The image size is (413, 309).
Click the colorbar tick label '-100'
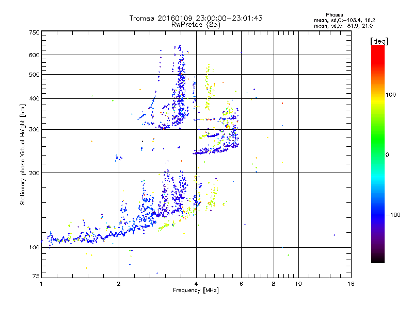tap(393, 215)
